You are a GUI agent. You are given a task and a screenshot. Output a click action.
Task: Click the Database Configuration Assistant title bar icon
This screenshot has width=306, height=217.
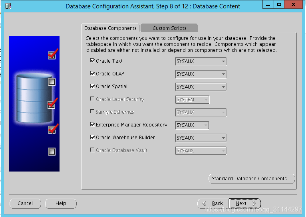pyautogui.click(x=8, y=6)
